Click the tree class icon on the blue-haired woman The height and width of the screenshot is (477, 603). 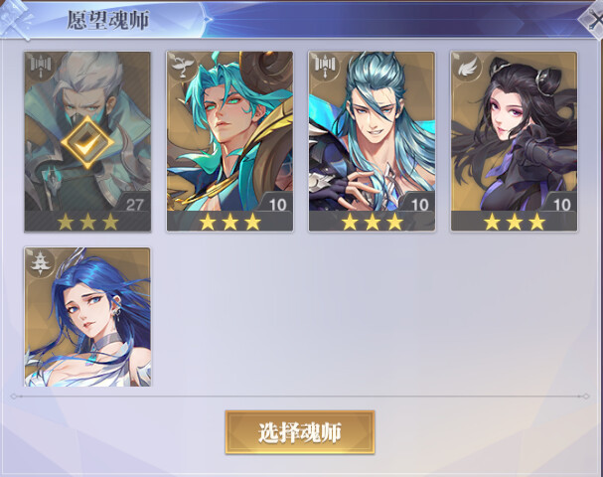coord(40,262)
